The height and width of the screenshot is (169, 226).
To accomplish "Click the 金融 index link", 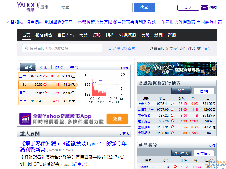I will 22,101.
